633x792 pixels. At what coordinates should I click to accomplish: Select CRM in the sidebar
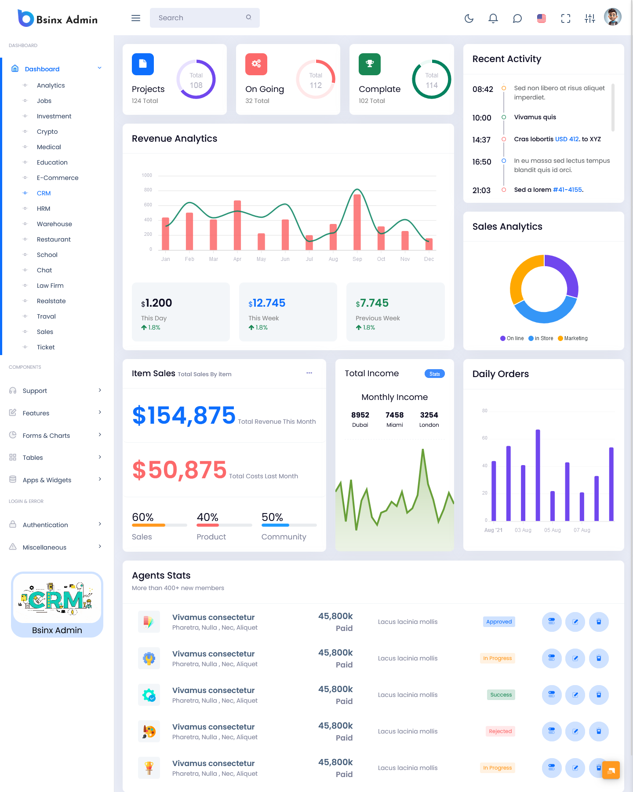[44, 193]
